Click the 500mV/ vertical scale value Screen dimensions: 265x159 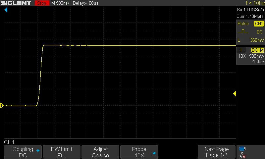257,56
